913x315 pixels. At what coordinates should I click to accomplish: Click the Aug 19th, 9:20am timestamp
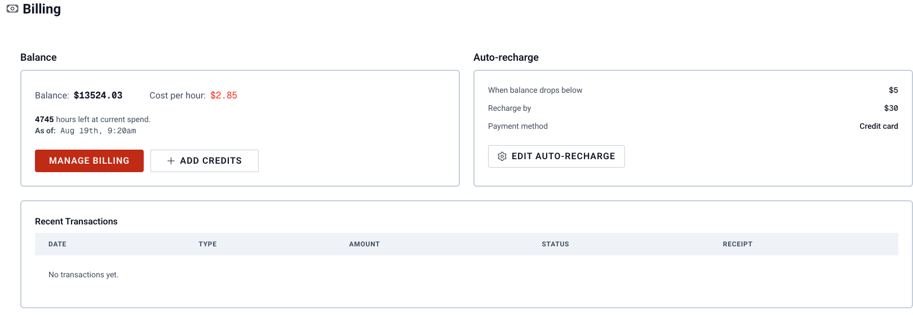pyautogui.click(x=98, y=131)
